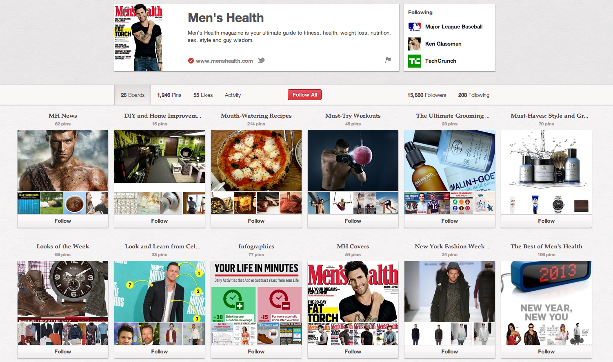Follow The Best of Men's Health board
The image size is (613, 362).
point(546,351)
